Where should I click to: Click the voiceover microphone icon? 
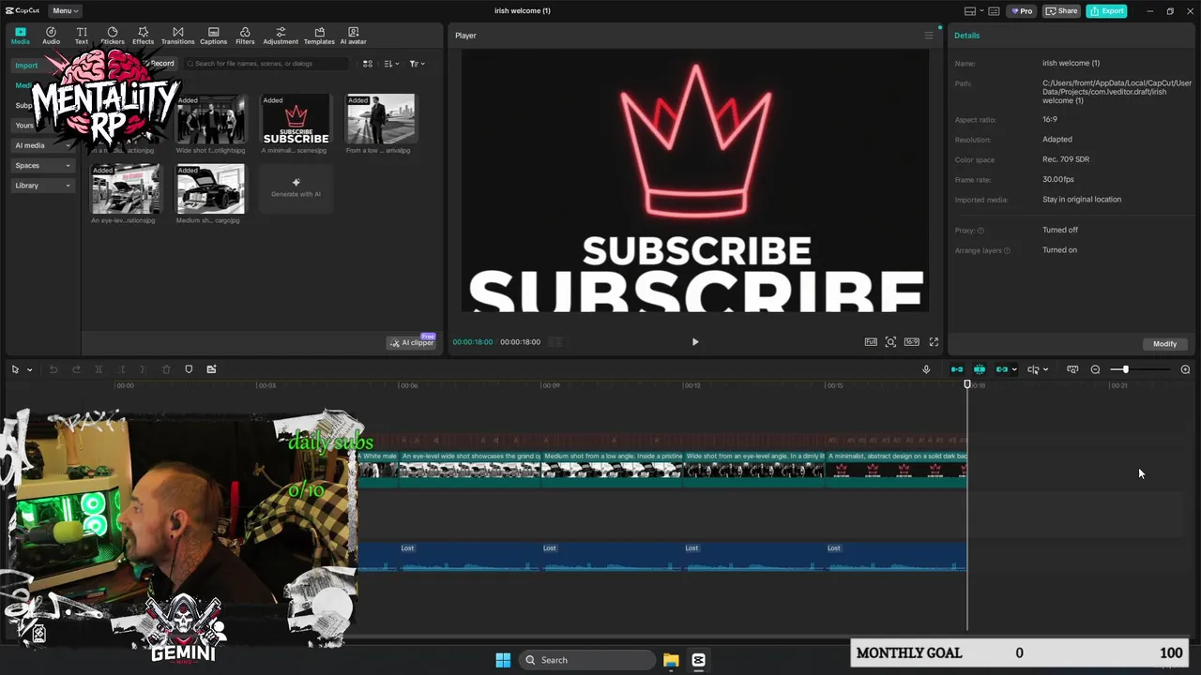pos(926,369)
